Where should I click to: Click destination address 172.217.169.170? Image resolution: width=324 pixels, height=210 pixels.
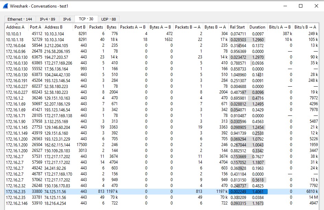[x=58, y=174]
